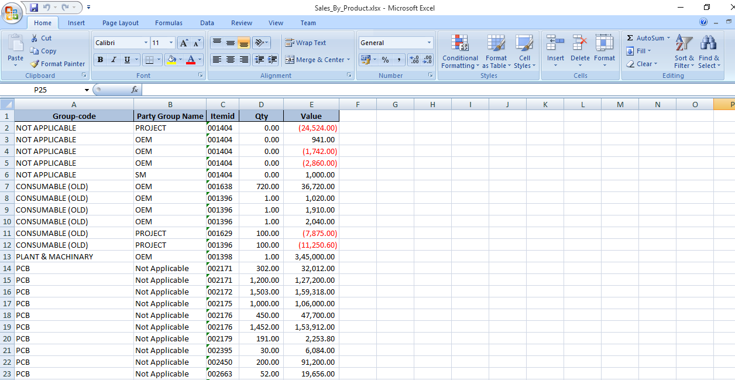Expand the AutoSum dropdown arrow
Screen dimensions: 735x380
[x=668, y=38]
